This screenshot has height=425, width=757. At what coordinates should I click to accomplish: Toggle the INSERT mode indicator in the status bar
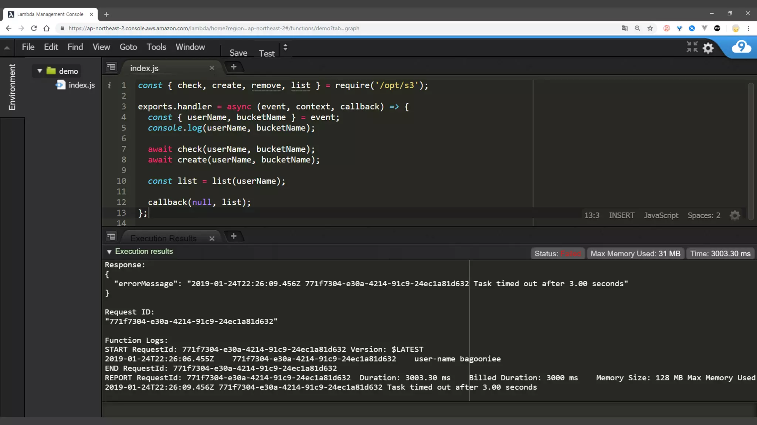621,215
